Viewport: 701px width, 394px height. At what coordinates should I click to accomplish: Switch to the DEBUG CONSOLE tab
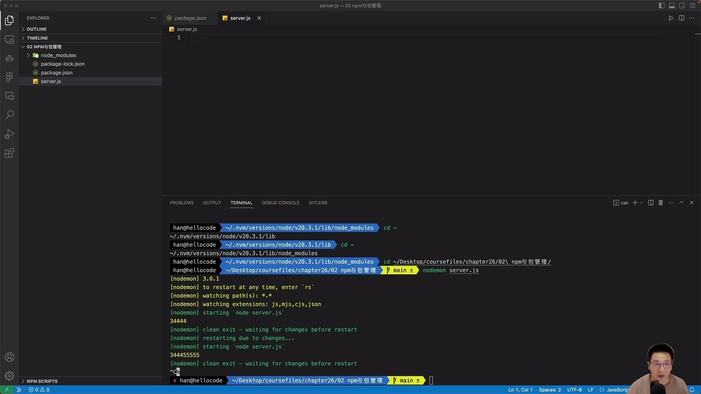(280, 202)
